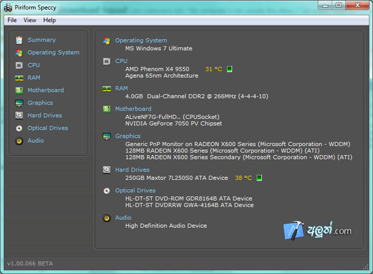Open the File menu
The image size is (373, 274).
click(x=12, y=20)
